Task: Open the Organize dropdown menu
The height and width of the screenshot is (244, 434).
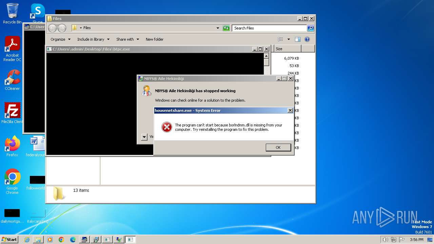Action: tap(60, 39)
